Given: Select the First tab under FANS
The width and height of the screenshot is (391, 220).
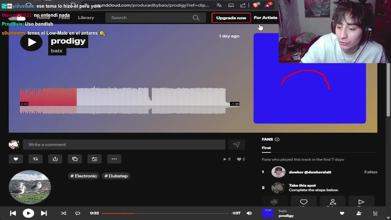Looking at the screenshot, I should coord(266,148).
